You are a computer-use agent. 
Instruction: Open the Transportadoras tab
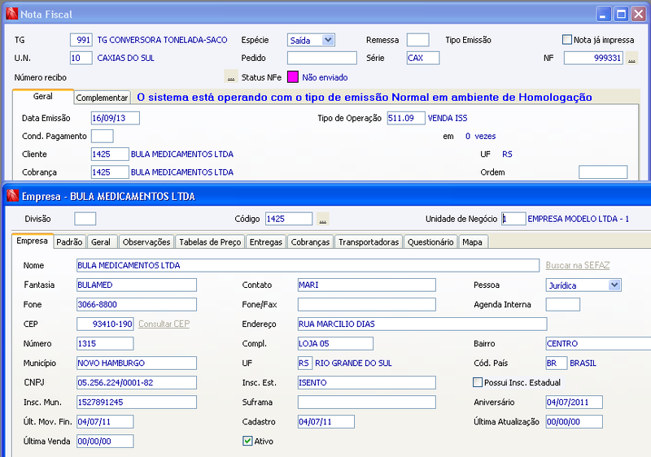click(369, 242)
